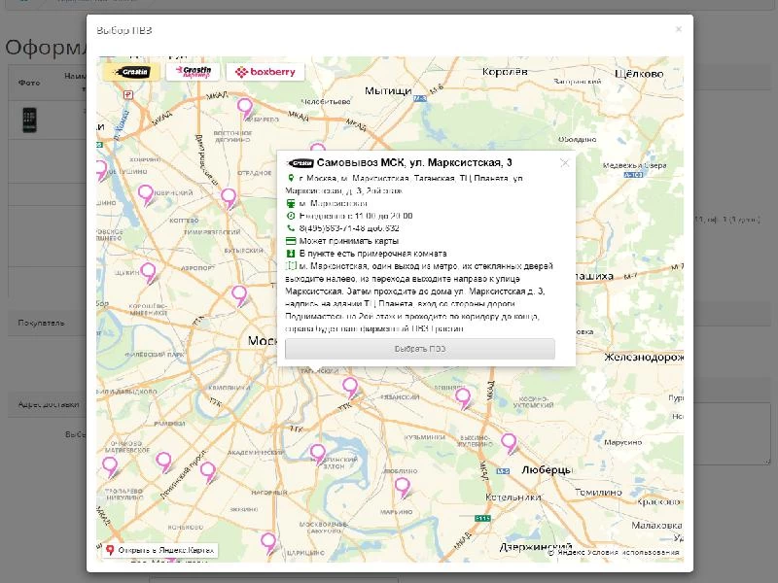The width and height of the screenshot is (778, 583).
Task: Click the phone icon in balloon
Action: pyautogui.click(x=291, y=228)
